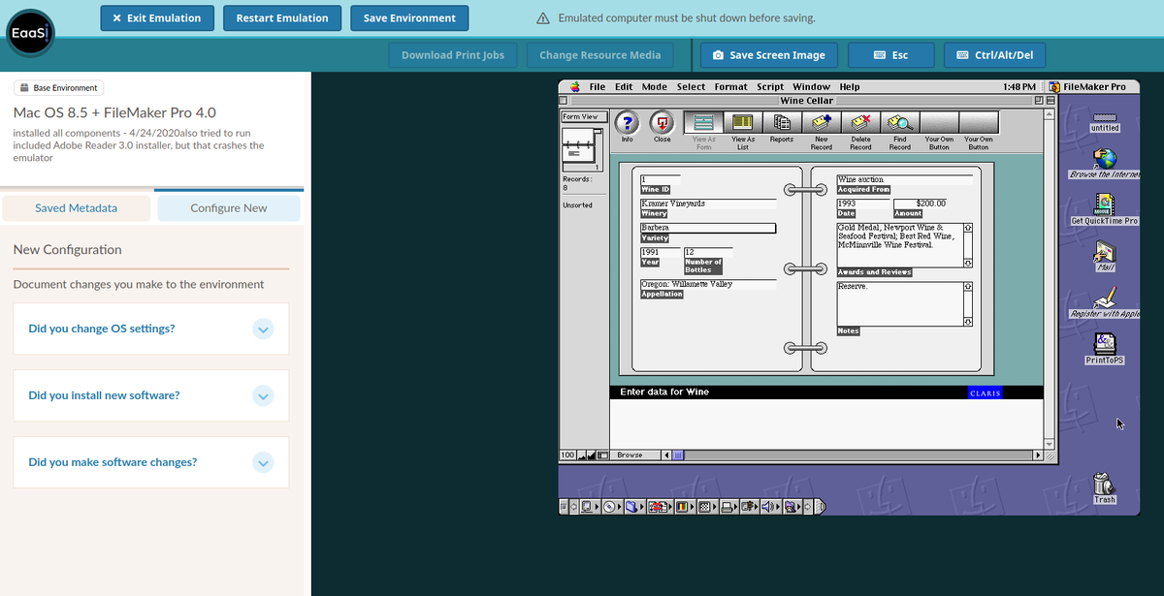Click the vertical scrollbar down arrow
The height and width of the screenshot is (596, 1164).
point(1048,444)
